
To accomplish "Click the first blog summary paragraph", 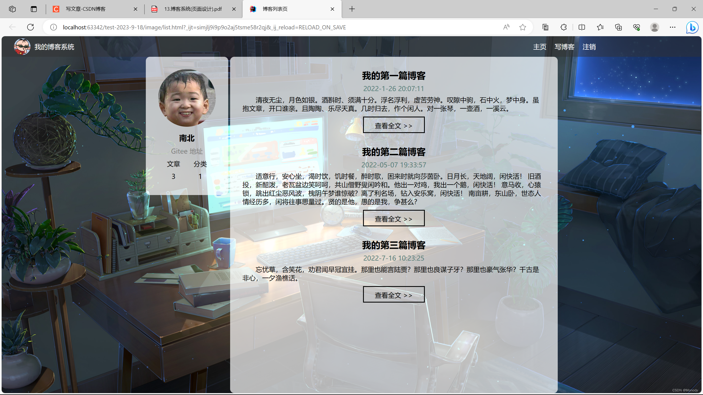I will [391, 105].
